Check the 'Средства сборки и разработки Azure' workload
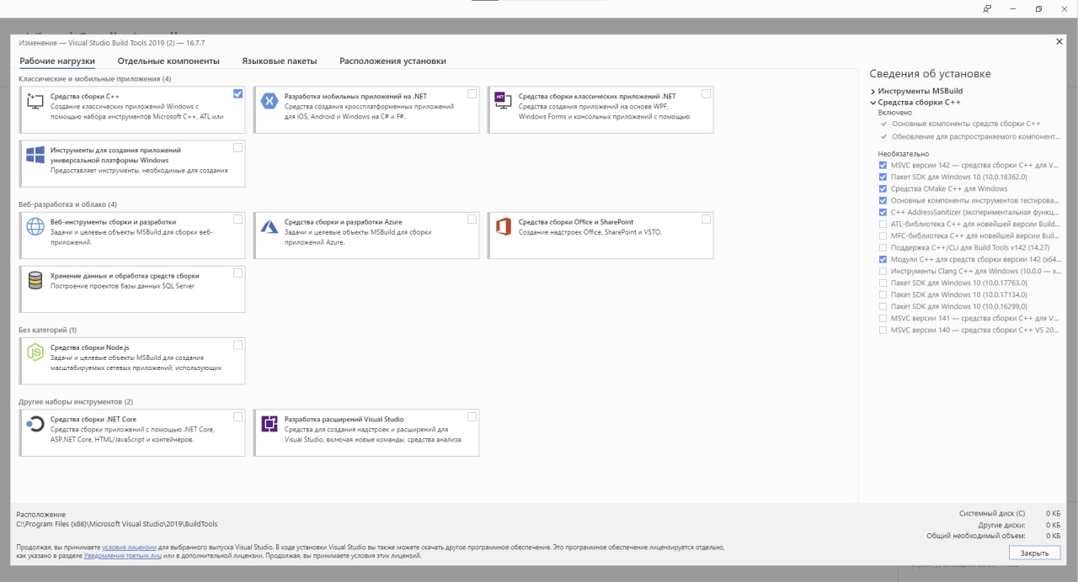1078x582 pixels. (x=472, y=219)
